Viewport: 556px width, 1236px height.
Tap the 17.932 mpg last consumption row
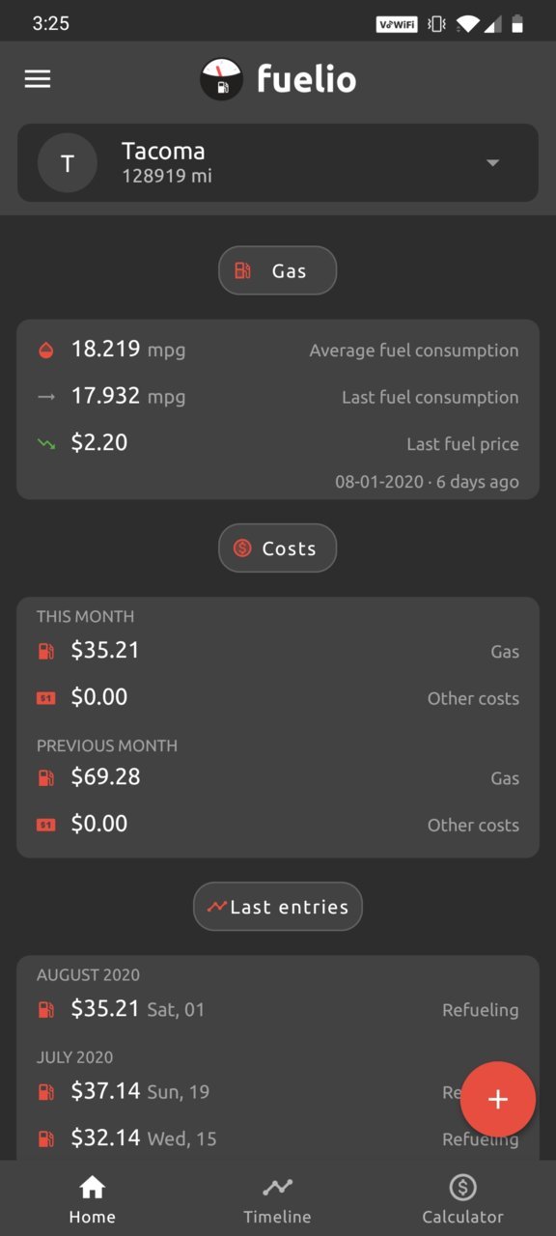tap(278, 397)
